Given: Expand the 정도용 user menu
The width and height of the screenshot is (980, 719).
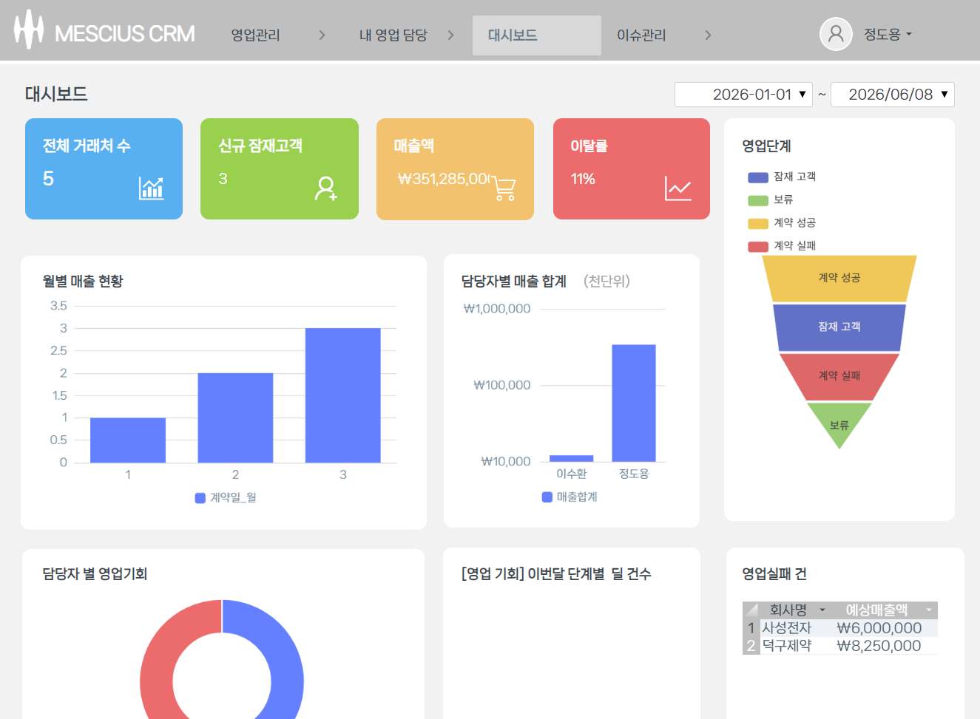Looking at the screenshot, I should pyautogui.click(x=888, y=34).
